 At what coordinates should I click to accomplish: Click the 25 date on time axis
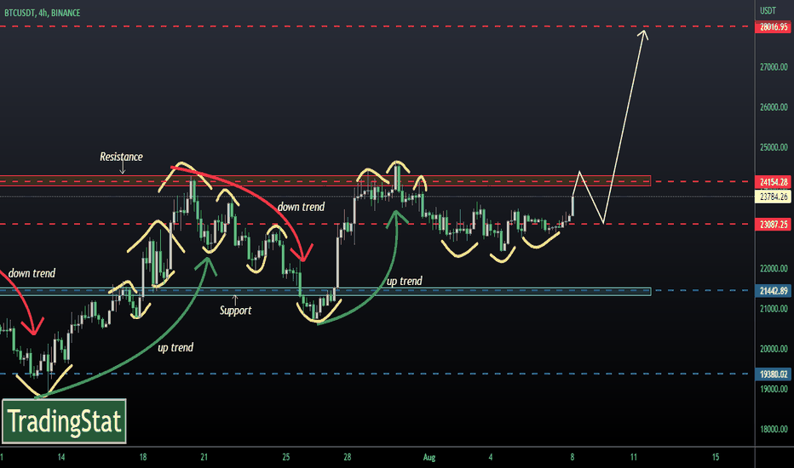coord(286,457)
